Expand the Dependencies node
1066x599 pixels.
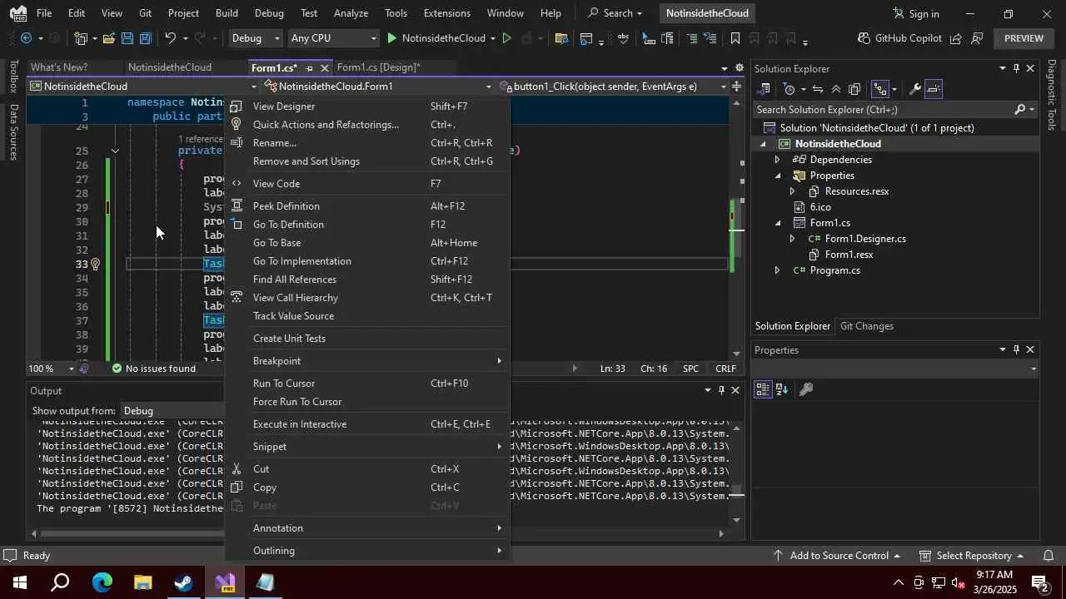coord(777,160)
